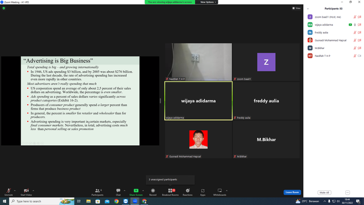This screenshot has width=364, height=205.
Task: Open Reactions menu
Action: click(x=188, y=192)
